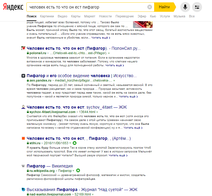Click the zen.yandex.ru favicon icon
The image size is (212, 196).
23,76
